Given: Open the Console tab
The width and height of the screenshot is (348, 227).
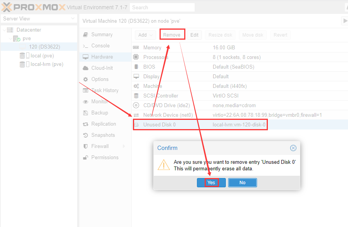Looking at the screenshot, I should click(106, 45).
